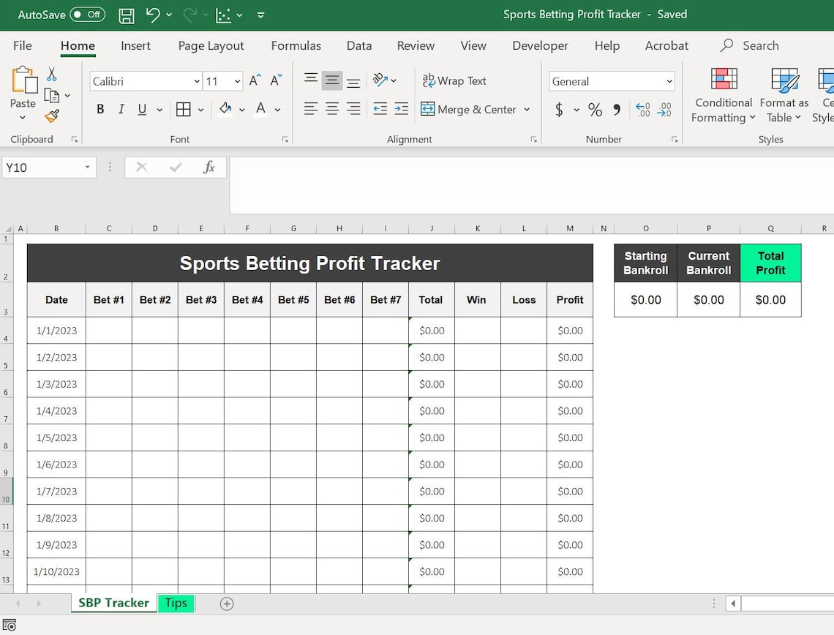This screenshot has height=635, width=834.
Task: Apply the Percent Style format
Action: click(595, 110)
